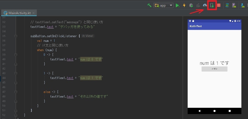This screenshot has height=119, width=248.
Task: Collapse the else branch fold at line 47
Action: click(16, 92)
